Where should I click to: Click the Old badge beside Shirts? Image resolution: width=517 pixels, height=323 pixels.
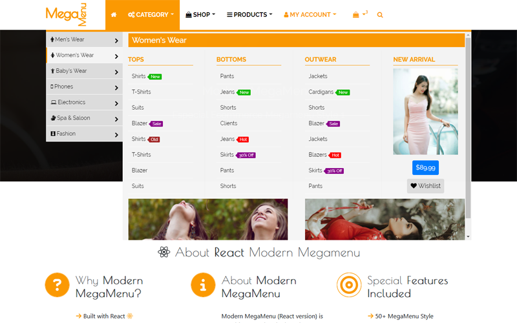tap(154, 140)
